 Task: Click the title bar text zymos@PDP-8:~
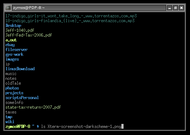pyautogui.click(x=29, y=8)
